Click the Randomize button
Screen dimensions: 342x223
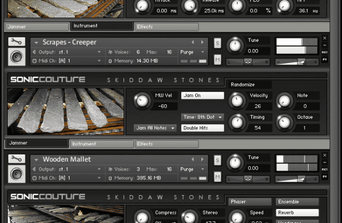pos(249,85)
